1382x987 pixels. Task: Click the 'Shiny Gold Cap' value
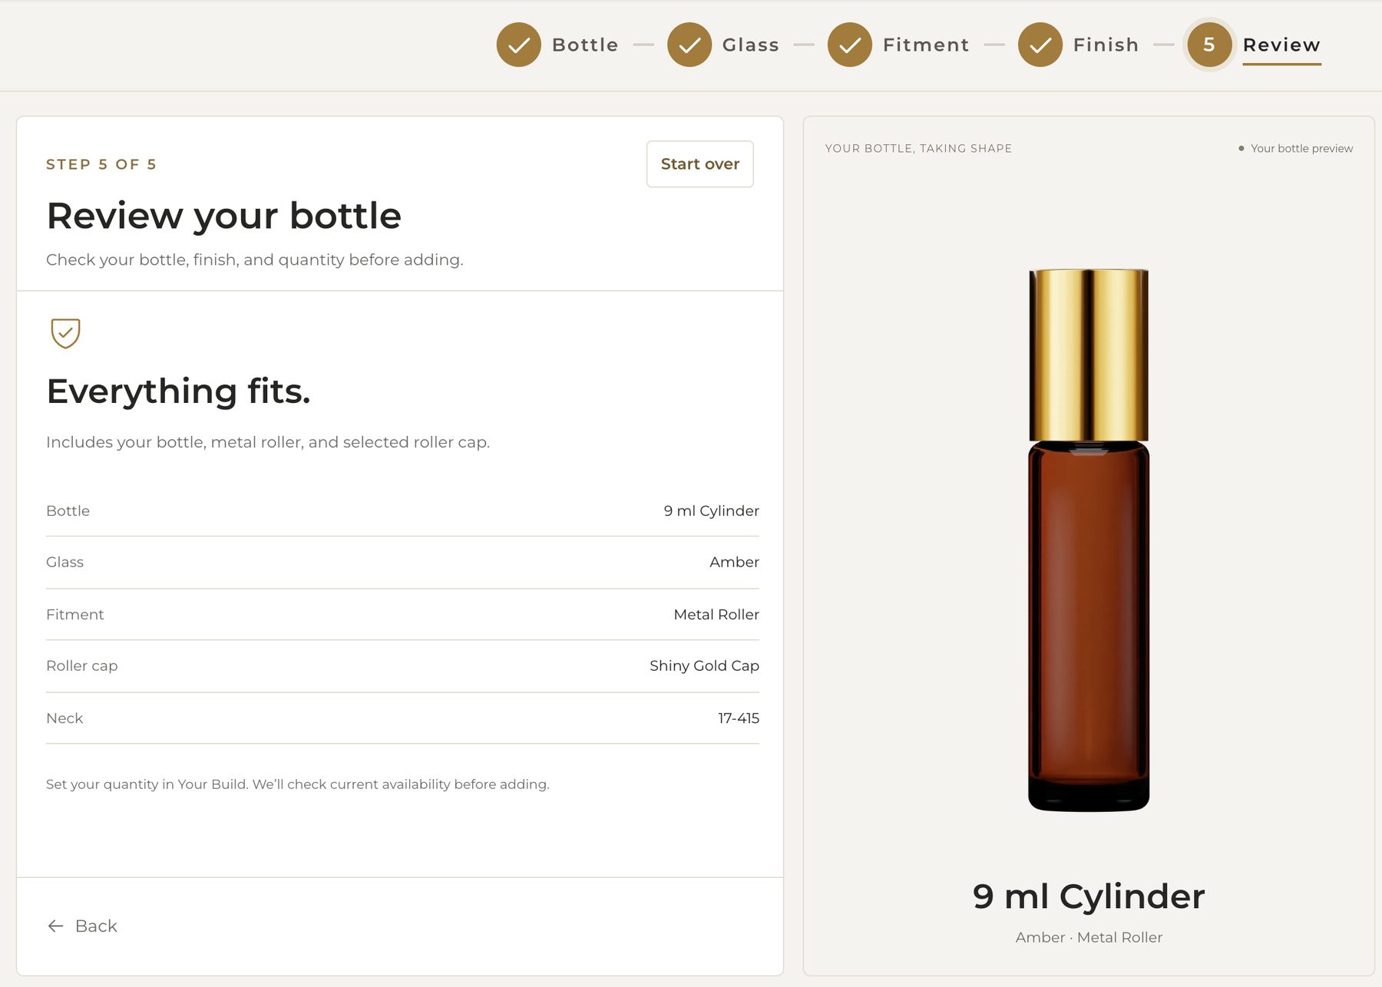click(704, 665)
